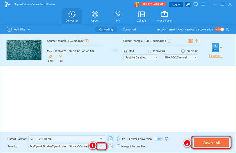Open source file info icon

pyautogui.click(x=87, y=41)
